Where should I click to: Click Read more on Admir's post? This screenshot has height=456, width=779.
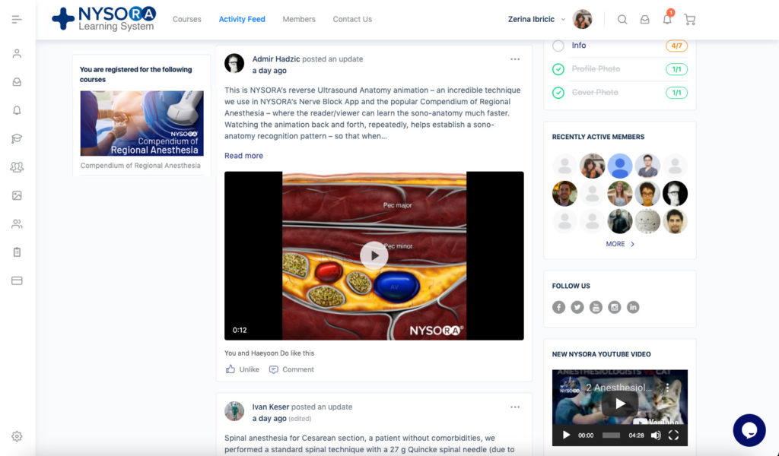tap(243, 156)
